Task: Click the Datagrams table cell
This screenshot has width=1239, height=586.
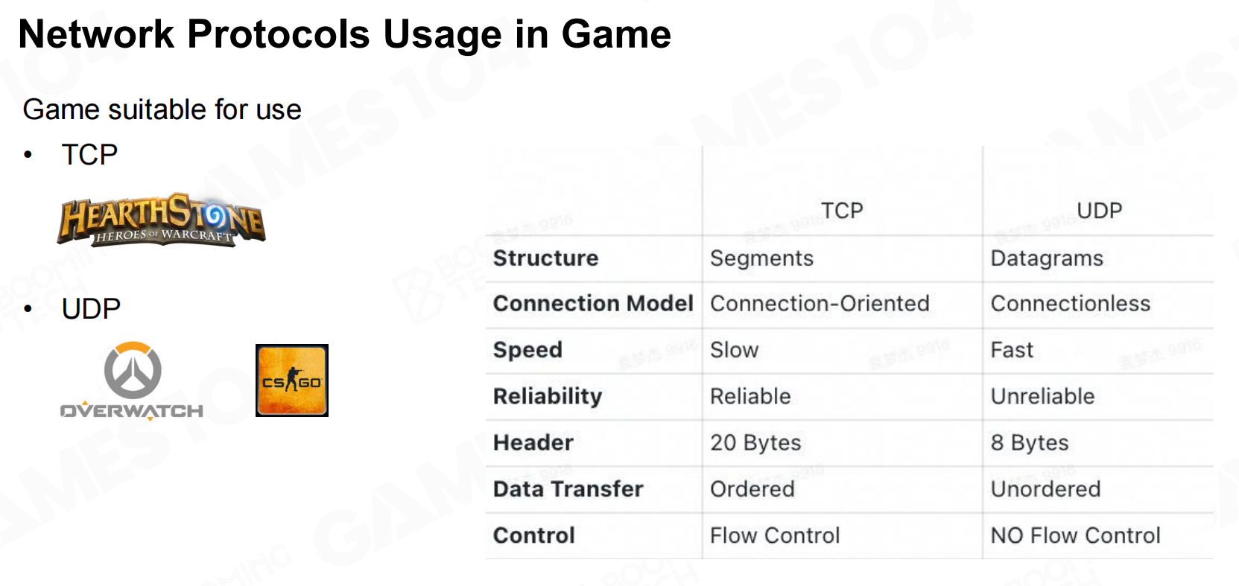Action: click(1047, 258)
